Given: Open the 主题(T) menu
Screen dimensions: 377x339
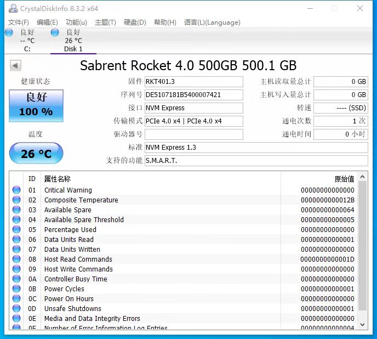Looking at the screenshot, I should point(105,22).
